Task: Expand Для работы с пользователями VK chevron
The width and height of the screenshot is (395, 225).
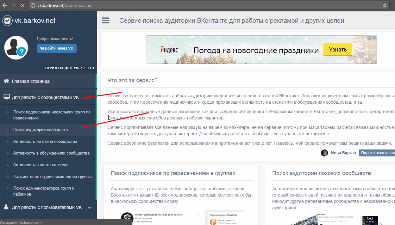Action: pos(90,208)
